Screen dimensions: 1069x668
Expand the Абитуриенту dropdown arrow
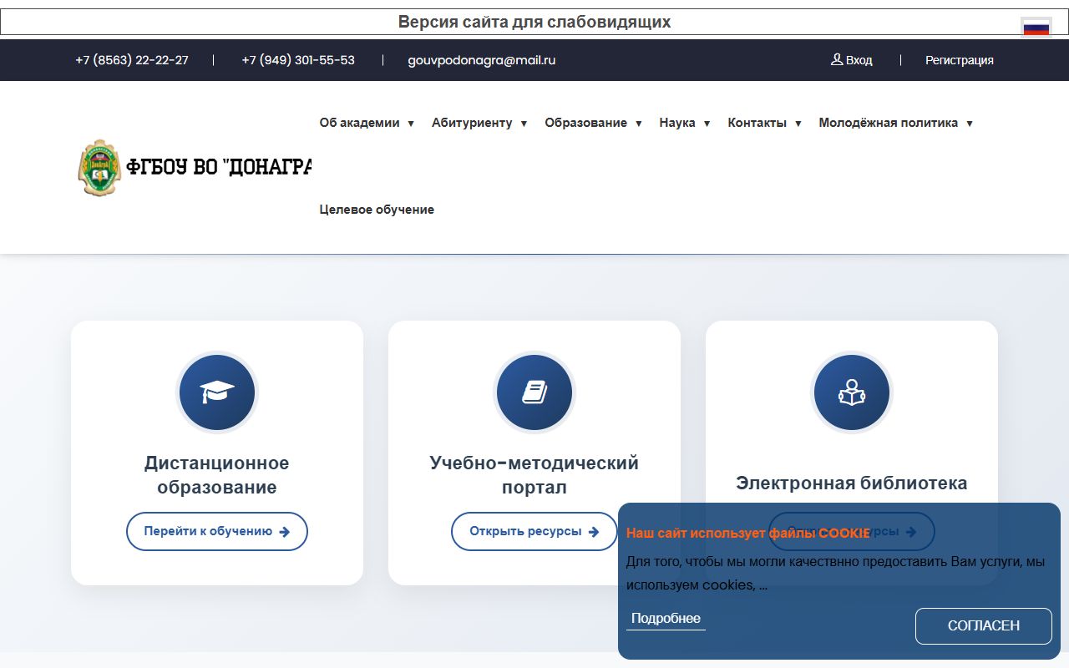tap(524, 124)
